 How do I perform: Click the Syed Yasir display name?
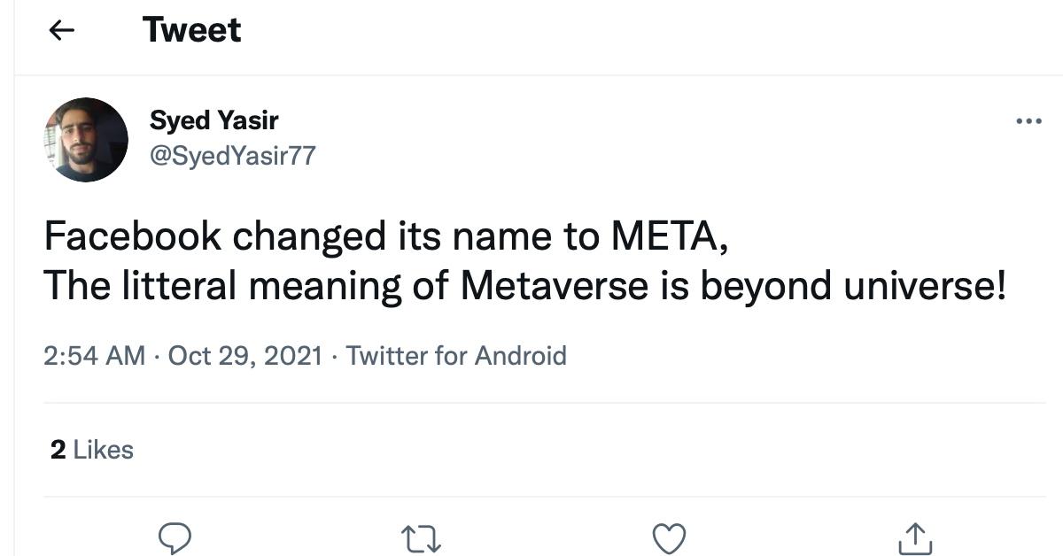click(x=213, y=120)
